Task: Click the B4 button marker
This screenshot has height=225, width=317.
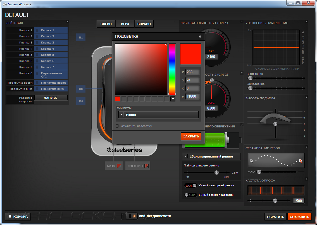Action: click(x=81, y=101)
